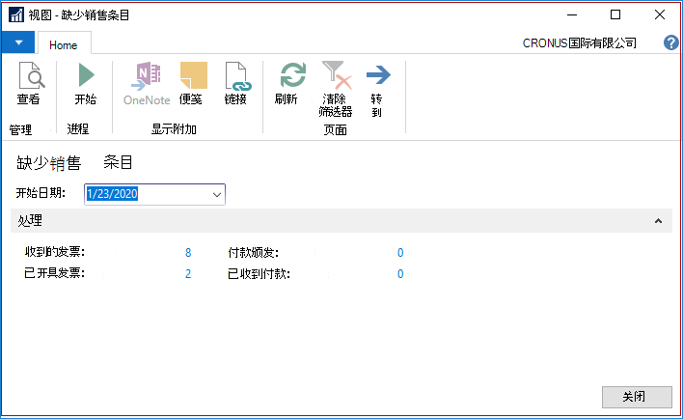Viewport: 683px width, 419px height.
Task: Open 已收到付款 value 0 link
Action: coord(400,274)
